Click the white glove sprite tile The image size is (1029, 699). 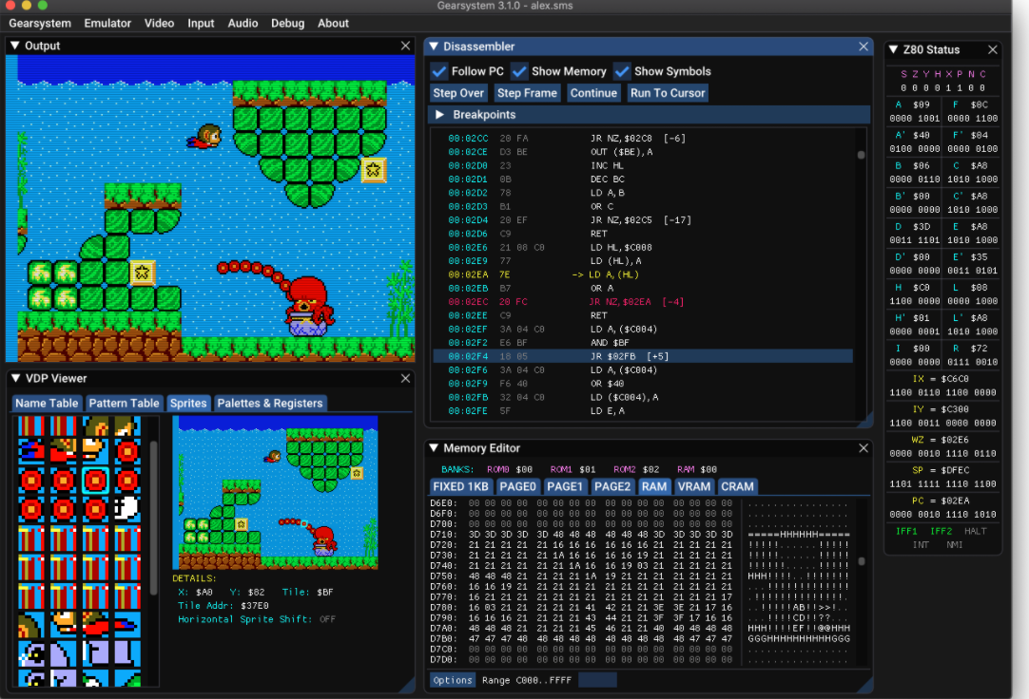[127, 508]
